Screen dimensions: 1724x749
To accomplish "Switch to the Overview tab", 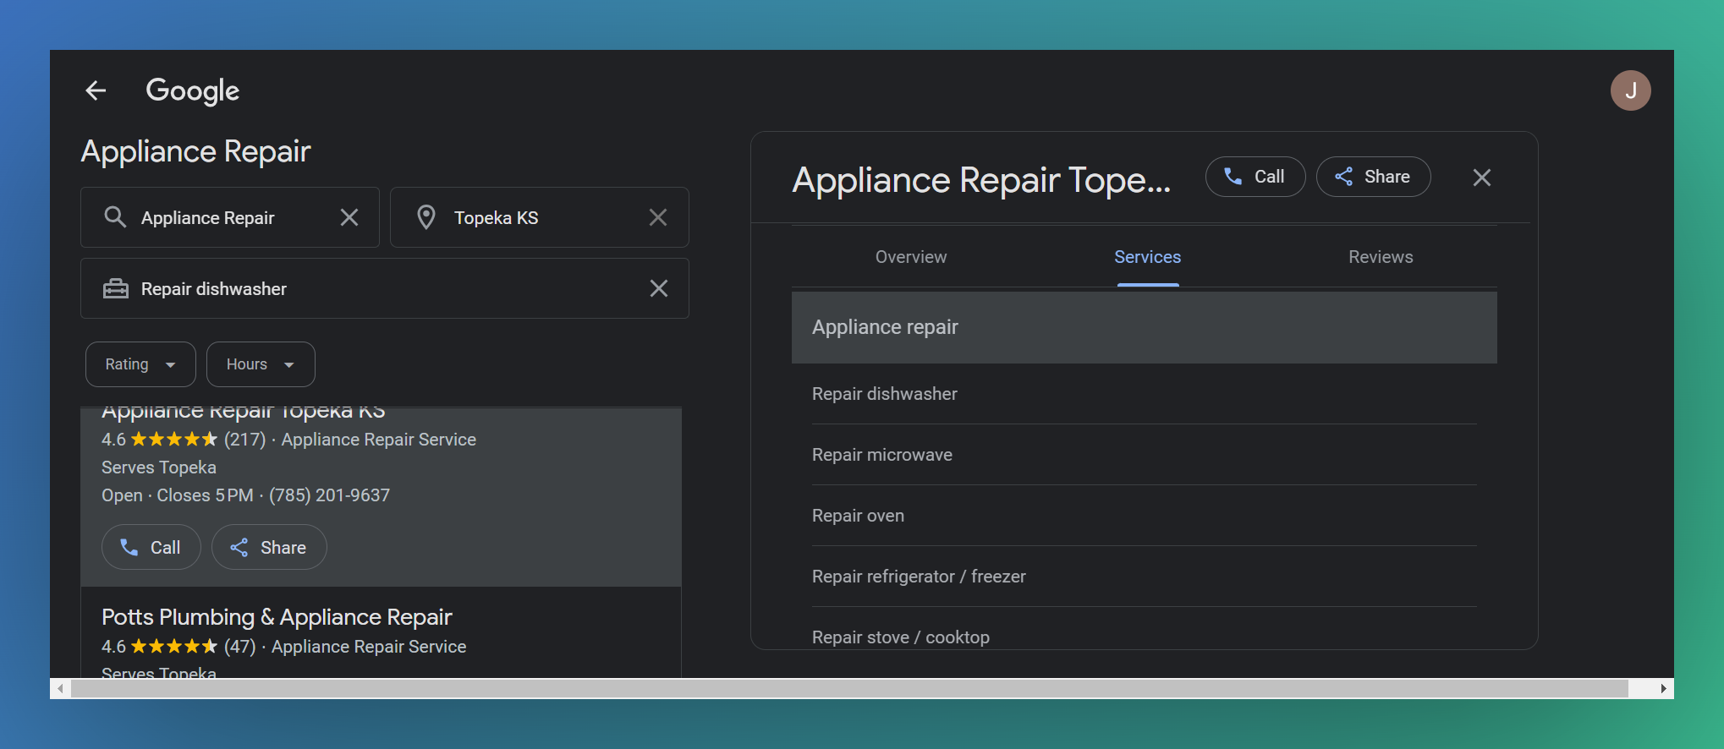I will pos(911,257).
